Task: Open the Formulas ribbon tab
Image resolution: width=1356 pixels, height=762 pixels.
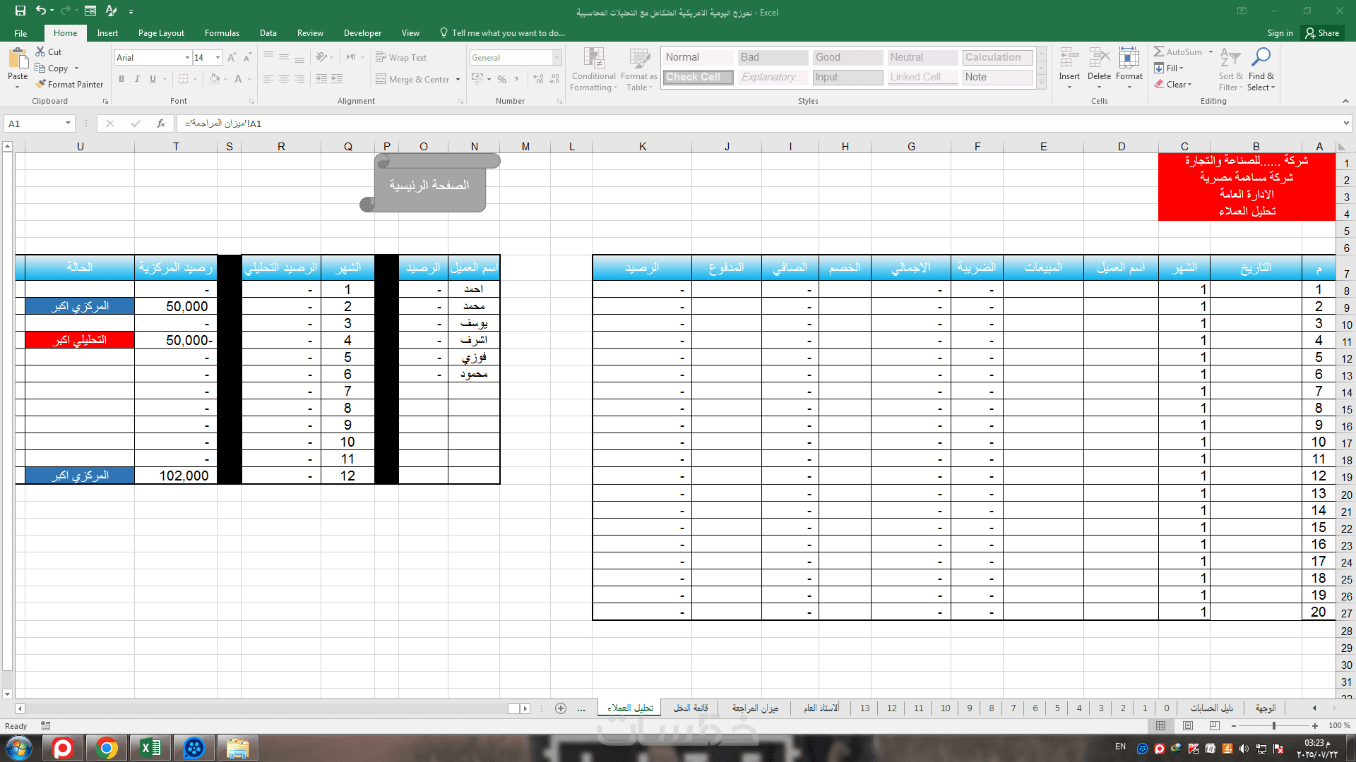Action: coord(222,33)
